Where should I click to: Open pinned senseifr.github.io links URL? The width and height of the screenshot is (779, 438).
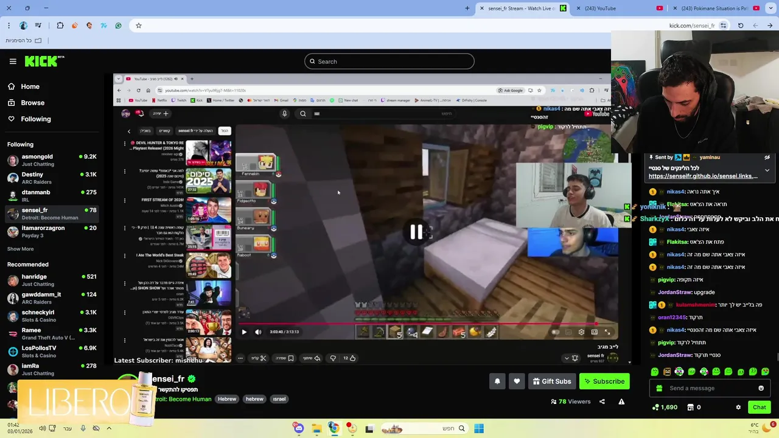pyautogui.click(x=703, y=176)
